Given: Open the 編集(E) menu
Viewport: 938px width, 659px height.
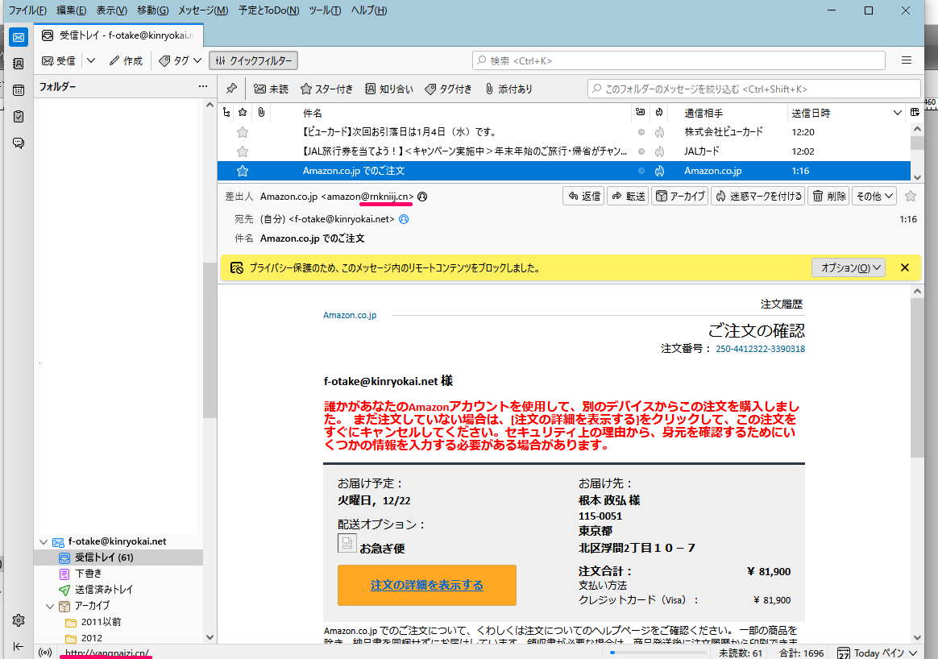Looking at the screenshot, I should [x=71, y=10].
